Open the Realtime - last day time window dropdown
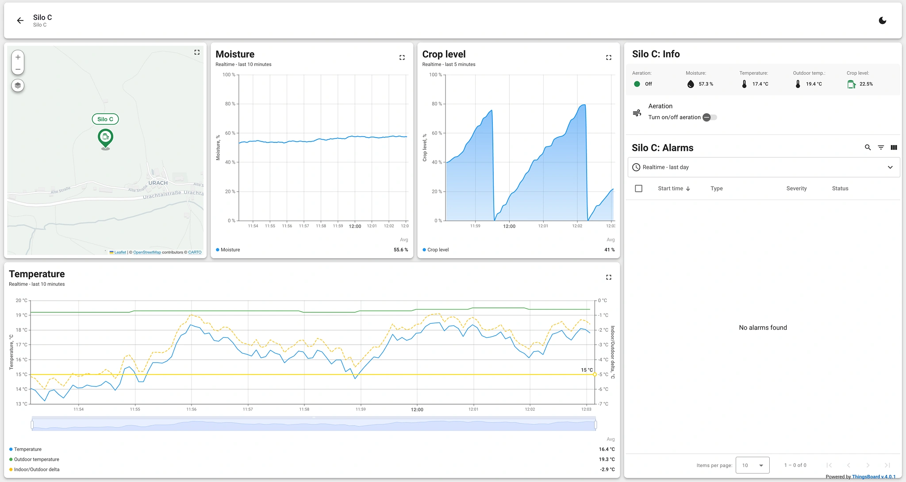Image resolution: width=906 pixels, height=482 pixels. point(763,167)
